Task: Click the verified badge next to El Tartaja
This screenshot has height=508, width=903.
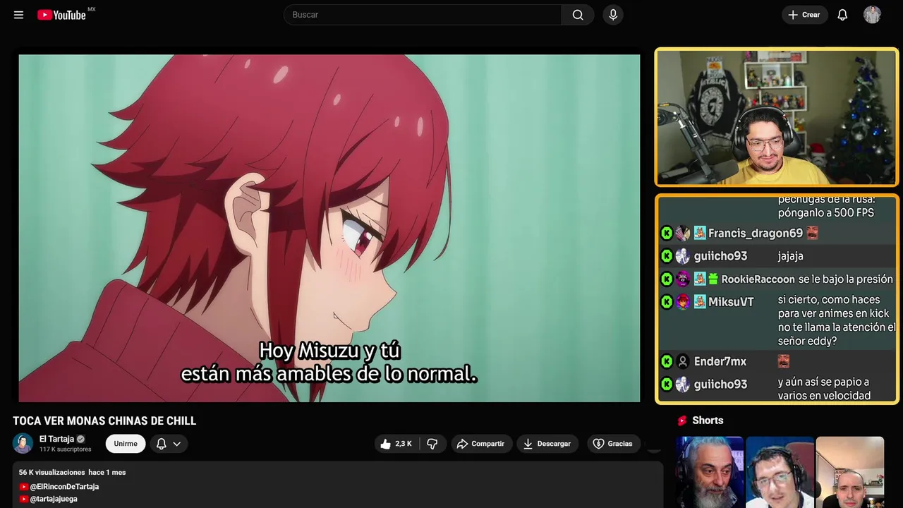Action: (80, 439)
